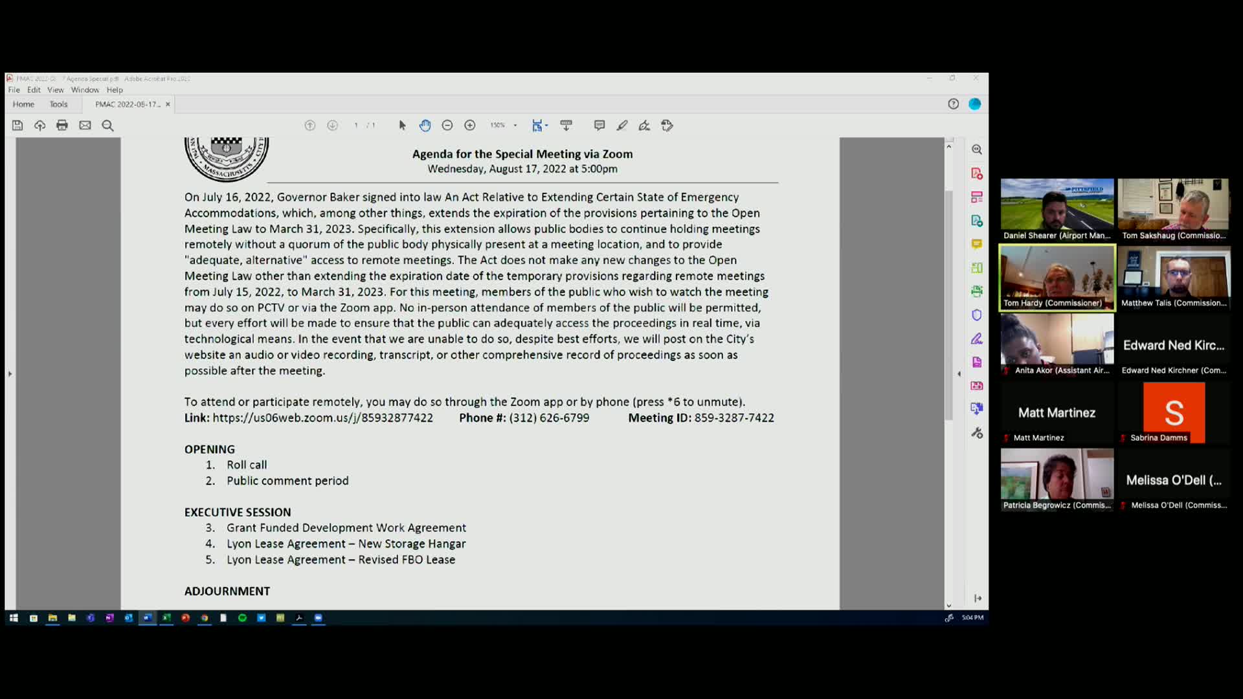The height and width of the screenshot is (699, 1243).
Task: Print the agenda document
Action: pos(62,126)
